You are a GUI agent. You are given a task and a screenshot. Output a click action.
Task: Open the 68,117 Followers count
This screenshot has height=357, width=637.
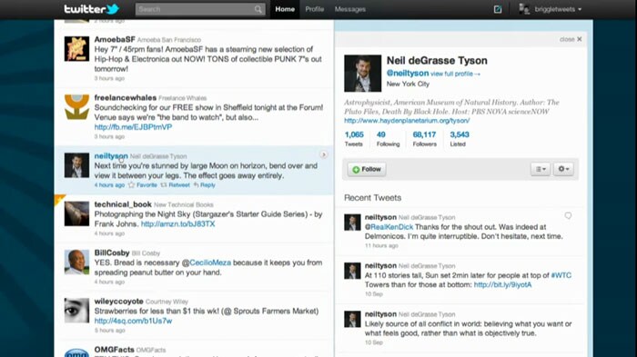424,139
